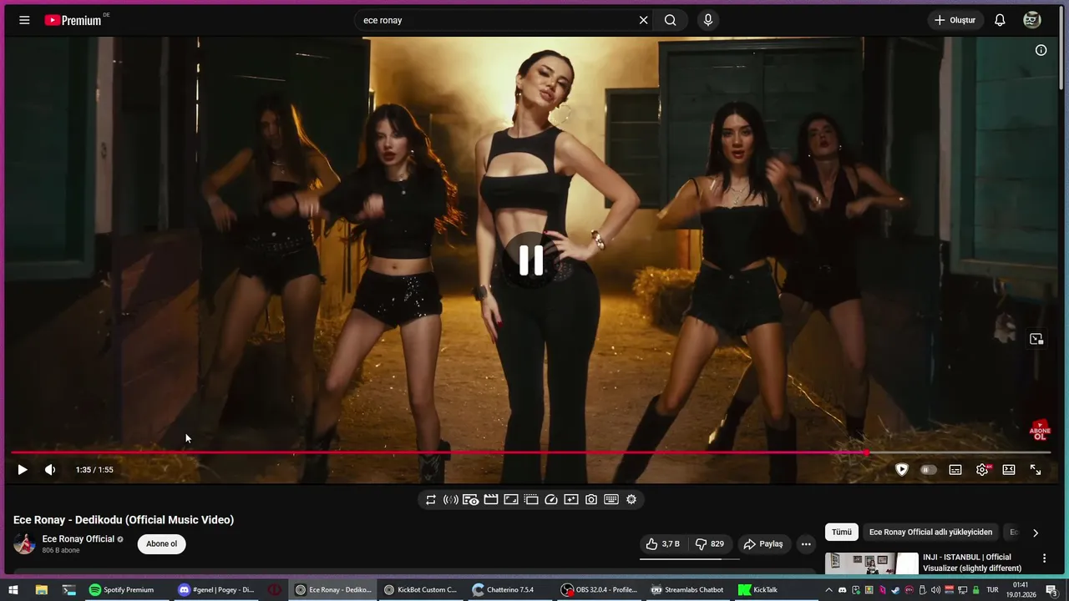Image resolution: width=1069 pixels, height=601 pixels.
Task: Subscribe with the Abone ol button
Action: 161,544
